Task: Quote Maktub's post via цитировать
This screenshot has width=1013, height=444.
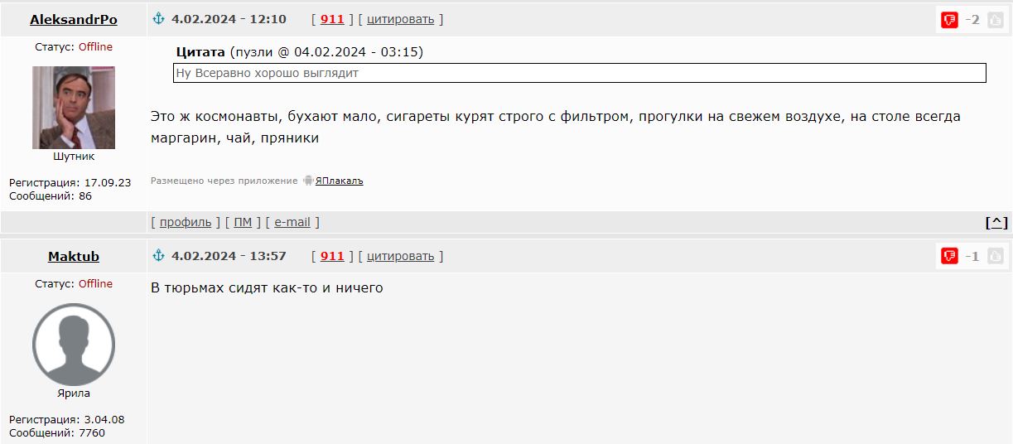Action: tap(400, 256)
